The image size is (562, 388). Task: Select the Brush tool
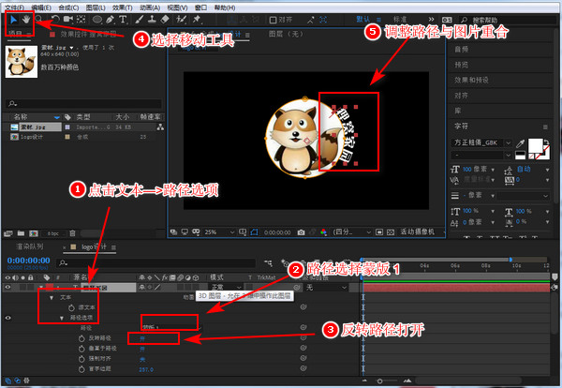139,20
